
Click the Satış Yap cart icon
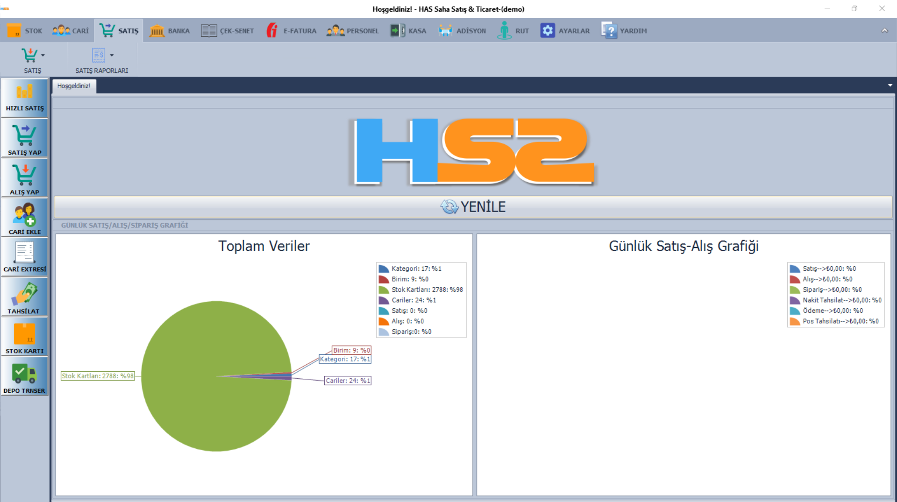pos(24,136)
